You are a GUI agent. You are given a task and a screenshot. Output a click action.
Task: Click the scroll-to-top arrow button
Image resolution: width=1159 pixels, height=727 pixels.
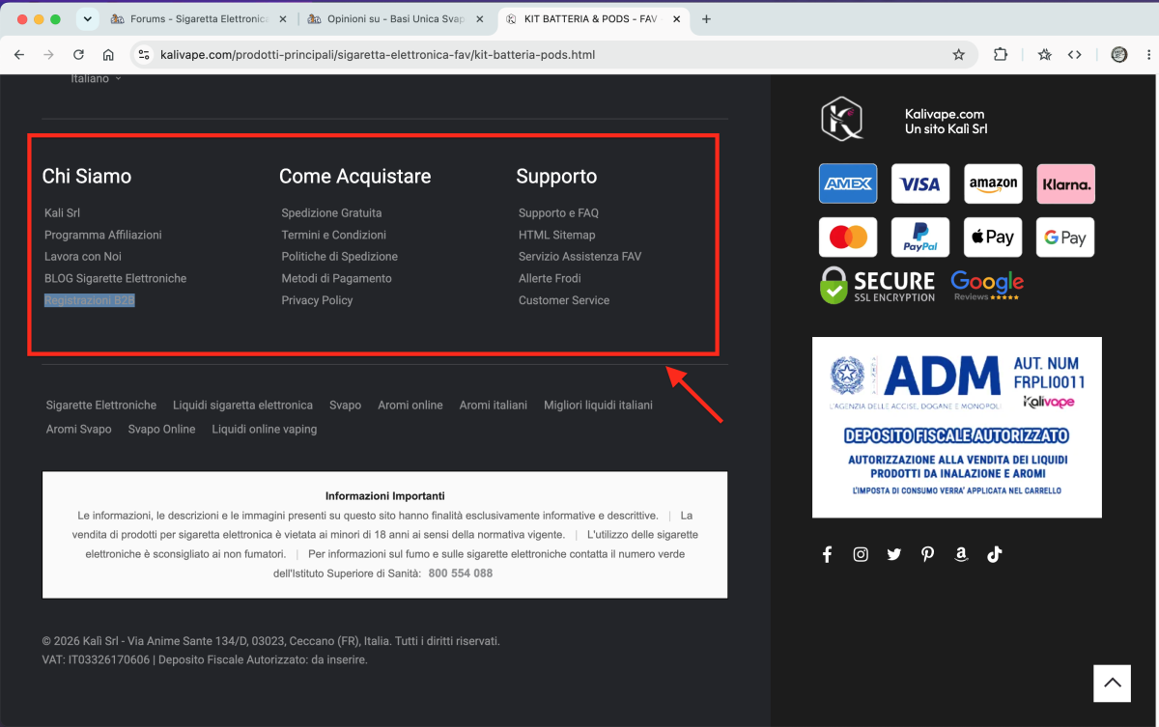click(x=1112, y=683)
